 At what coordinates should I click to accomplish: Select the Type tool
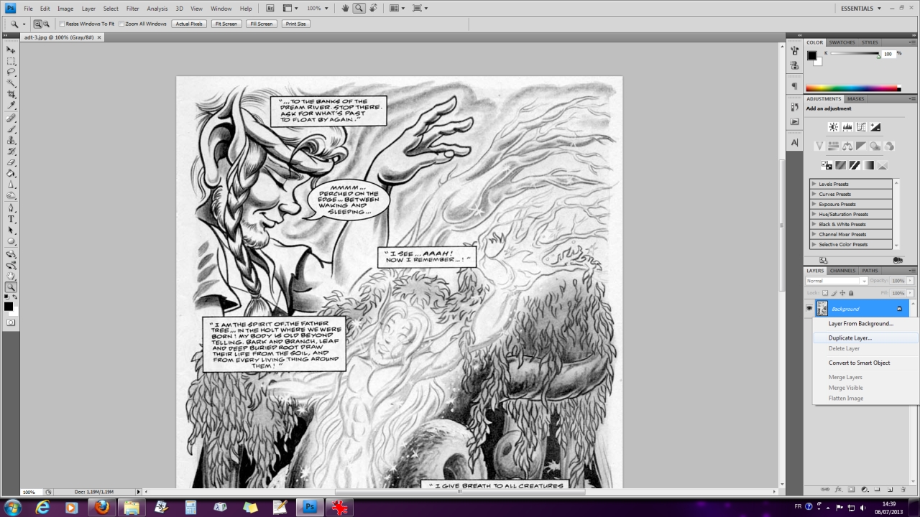click(x=11, y=218)
